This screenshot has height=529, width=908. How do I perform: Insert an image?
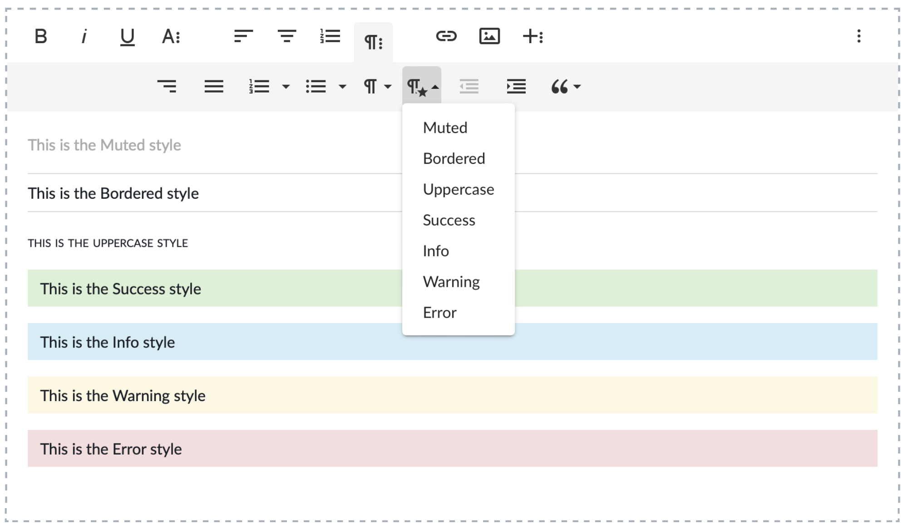489,36
